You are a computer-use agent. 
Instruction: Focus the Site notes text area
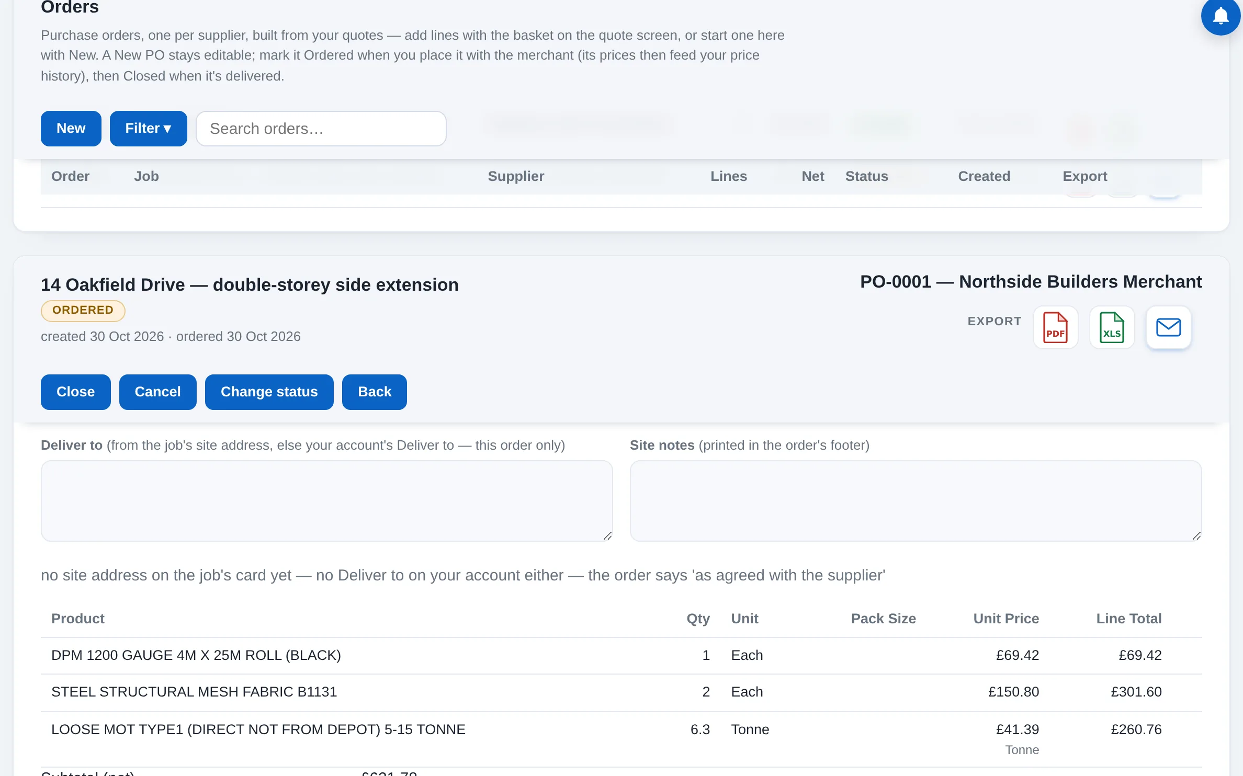point(916,501)
